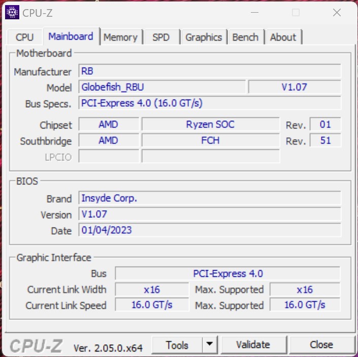Click the Model field Globefish_RBU
Screen dimensions: 358x357
coord(162,87)
